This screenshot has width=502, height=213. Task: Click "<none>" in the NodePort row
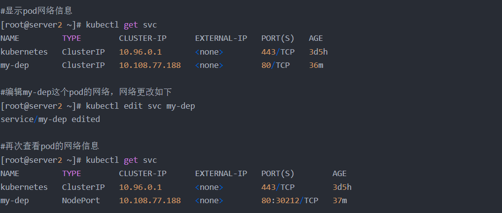[209, 201]
